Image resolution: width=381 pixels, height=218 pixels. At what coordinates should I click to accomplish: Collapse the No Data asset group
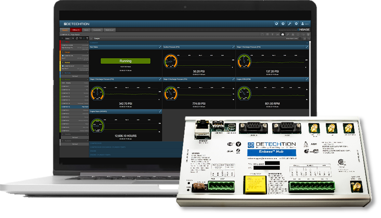pos(87,73)
